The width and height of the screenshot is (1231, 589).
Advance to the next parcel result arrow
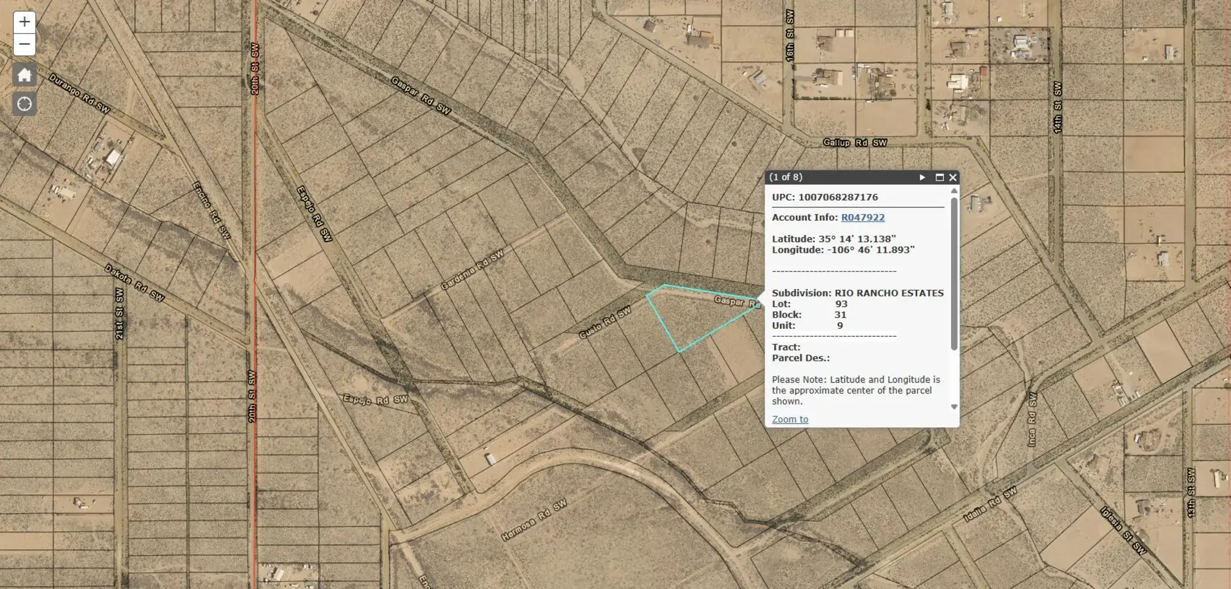click(922, 177)
